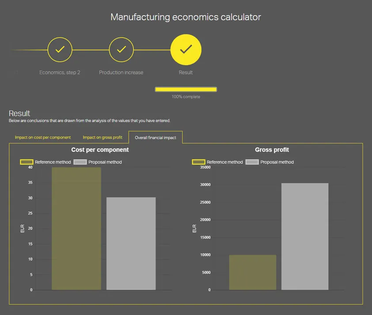
Task: Select the Overall financial impact tab
Action: click(156, 138)
